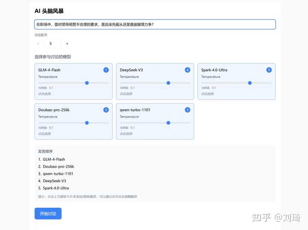
Task: Adjust DeepSeek-V3 temperature slider handle
Action: (x=169, y=83)
